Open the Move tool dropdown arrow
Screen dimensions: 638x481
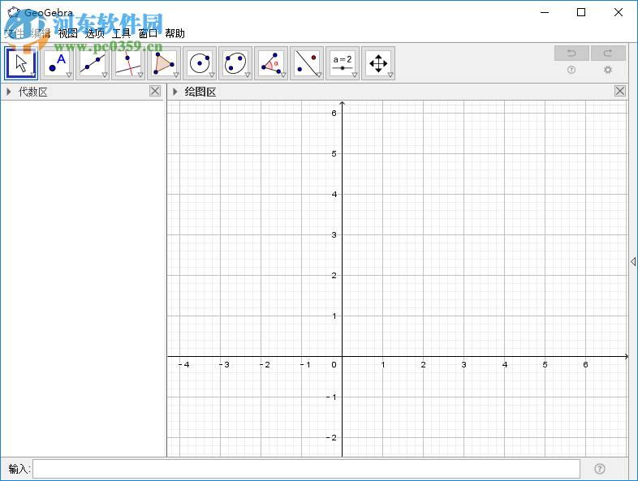pos(33,75)
